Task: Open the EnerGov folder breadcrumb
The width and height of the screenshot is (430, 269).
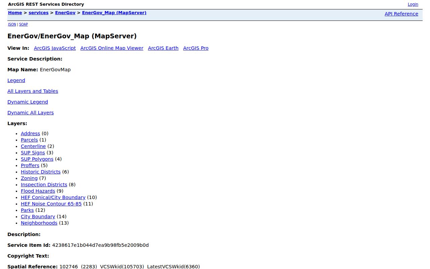Action: coord(65,13)
